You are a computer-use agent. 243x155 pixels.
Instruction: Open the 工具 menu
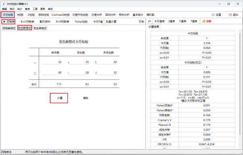(x=35, y=9)
